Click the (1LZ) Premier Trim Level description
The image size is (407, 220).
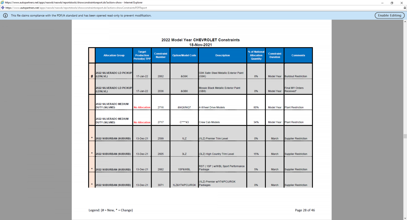coord(213,139)
